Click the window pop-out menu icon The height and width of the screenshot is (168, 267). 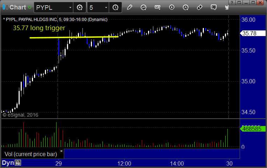point(239,2)
